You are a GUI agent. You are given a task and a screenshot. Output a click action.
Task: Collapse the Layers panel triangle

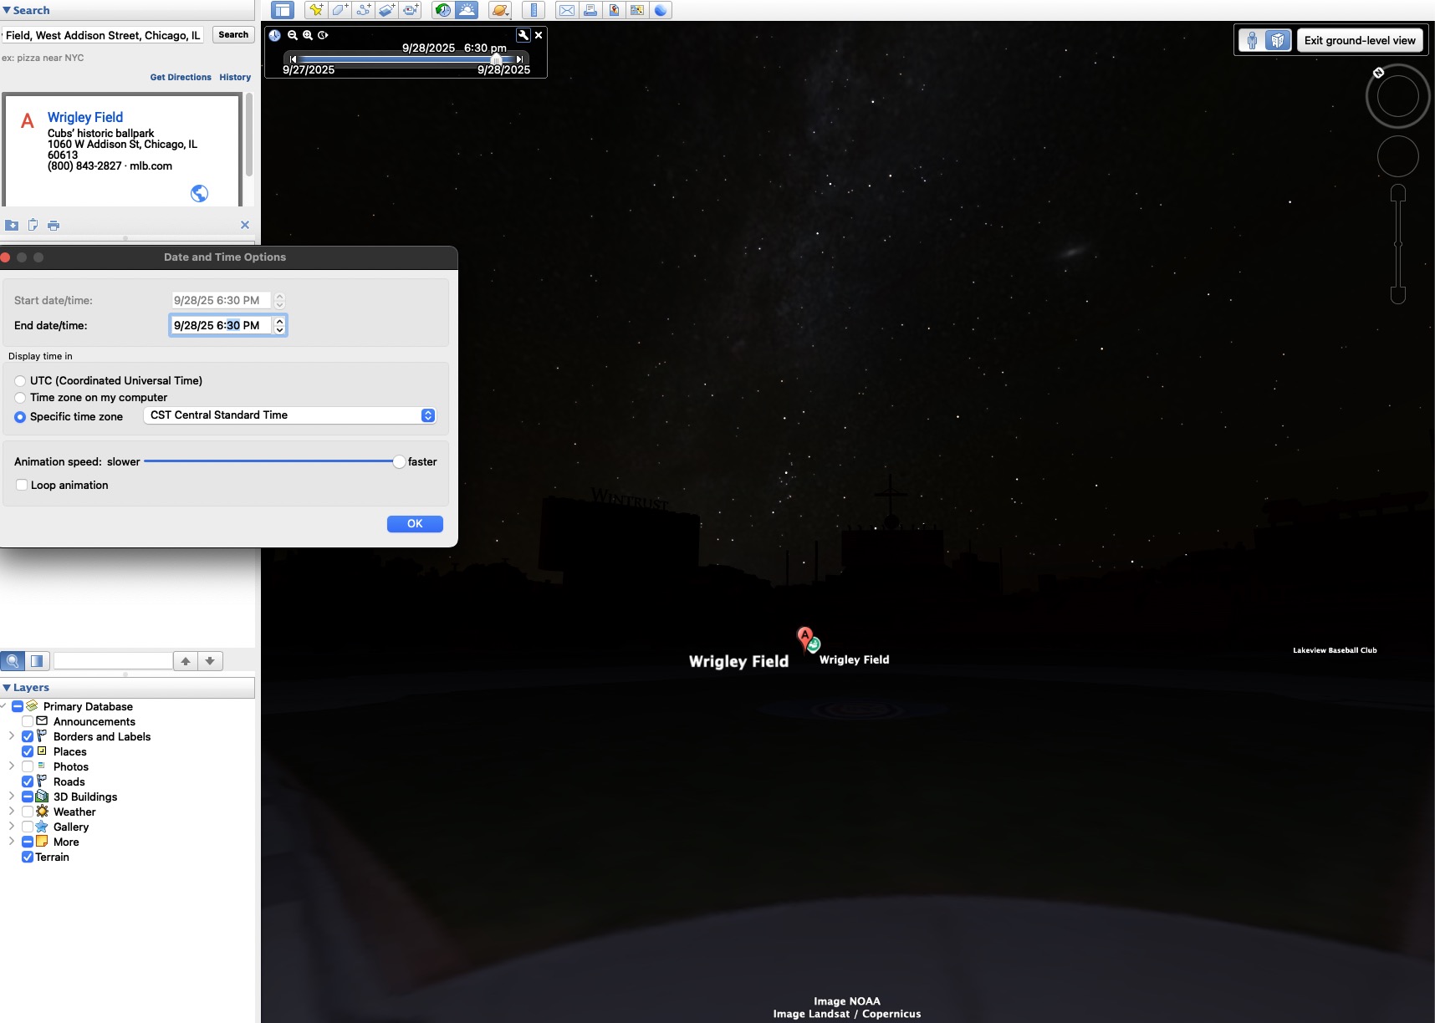point(7,688)
